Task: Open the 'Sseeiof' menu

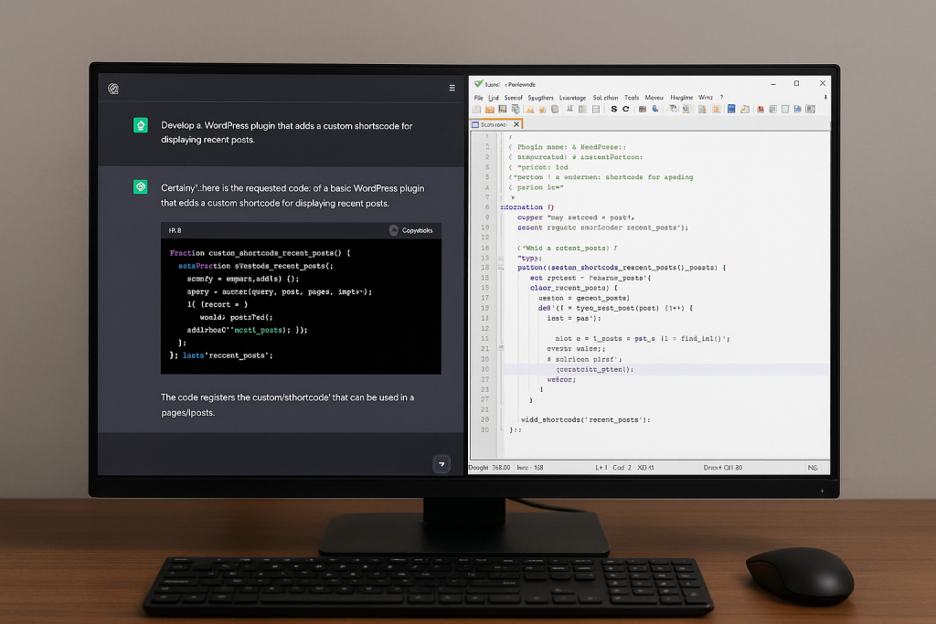Action: 514,98
